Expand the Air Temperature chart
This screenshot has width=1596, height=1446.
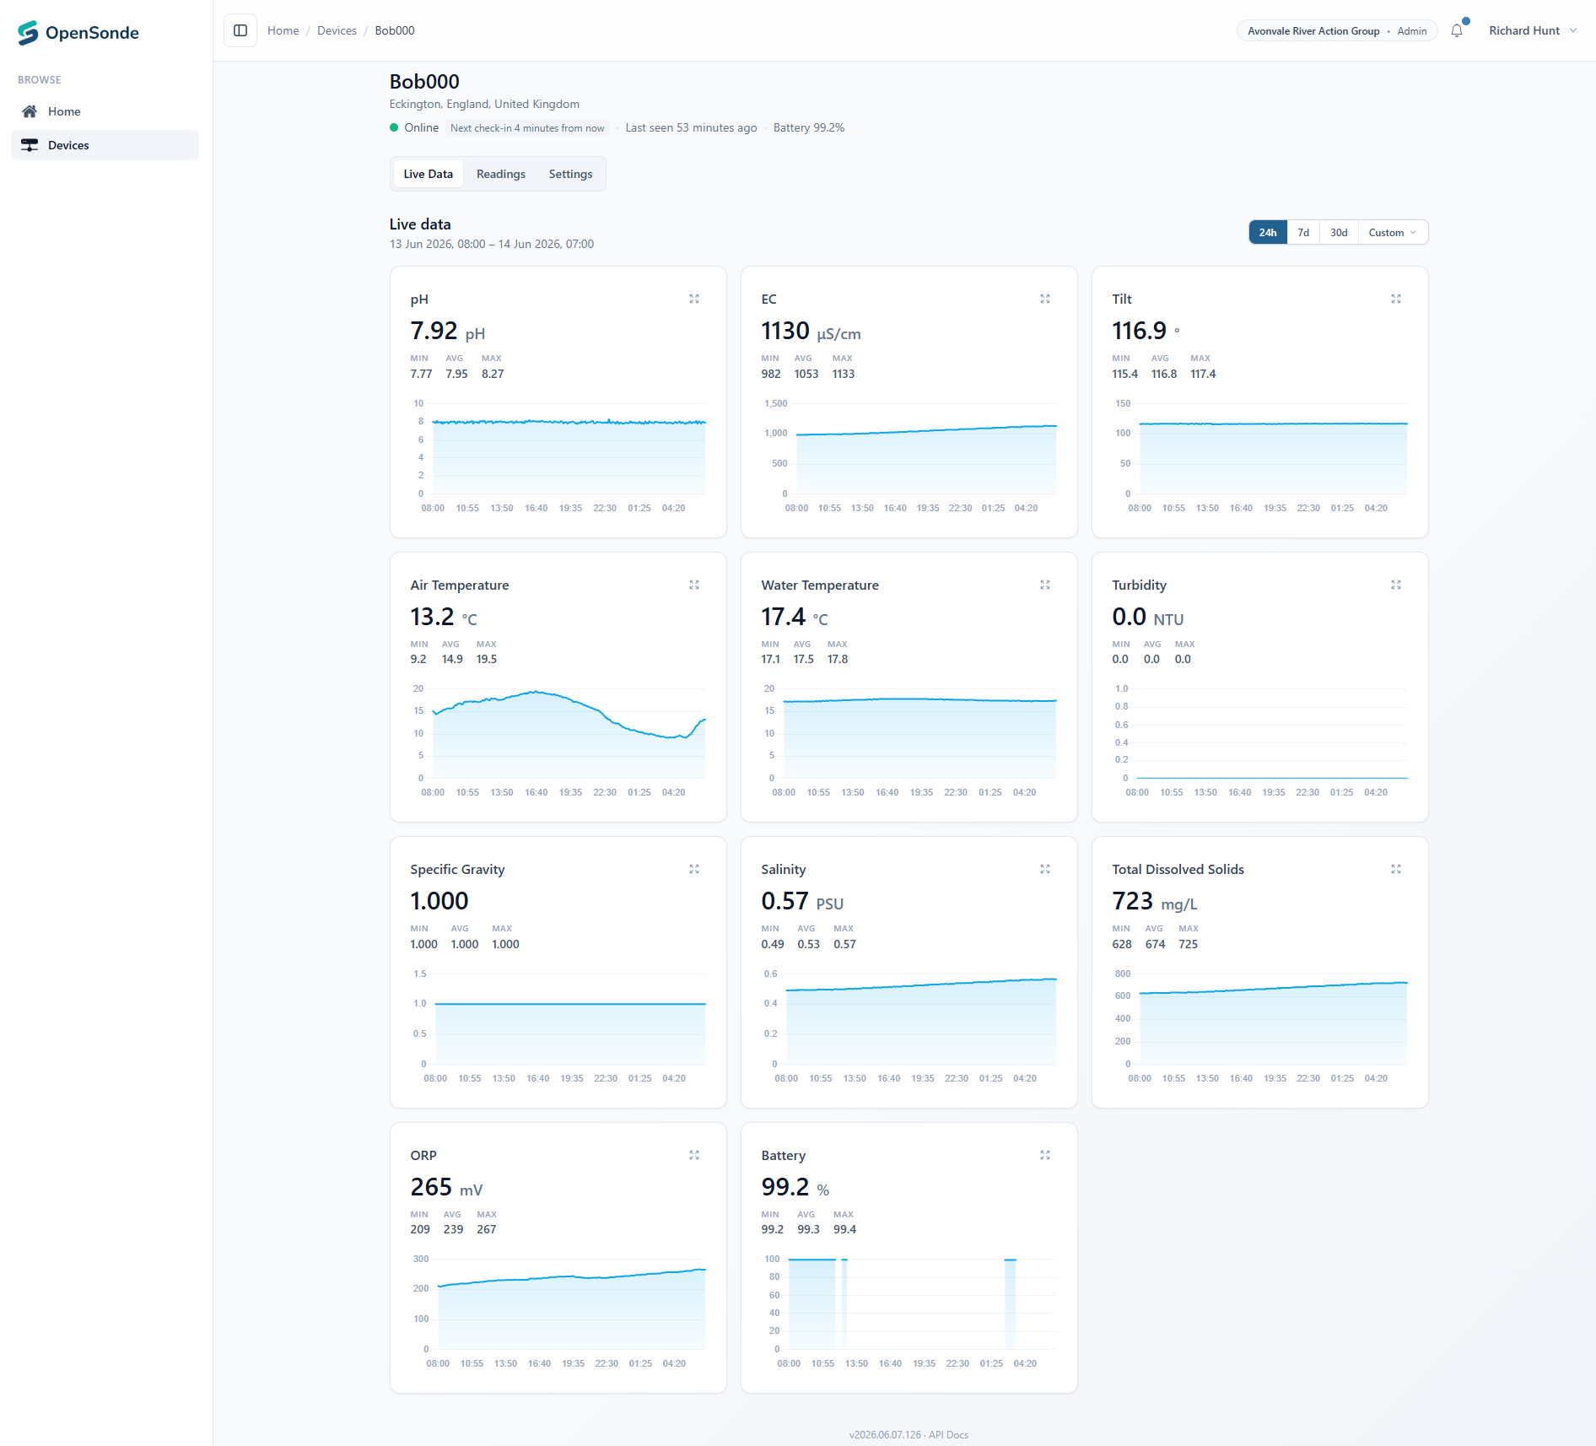point(694,585)
